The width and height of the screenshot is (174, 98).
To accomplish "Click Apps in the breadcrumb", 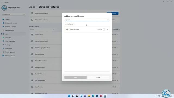I will pos(32,7).
